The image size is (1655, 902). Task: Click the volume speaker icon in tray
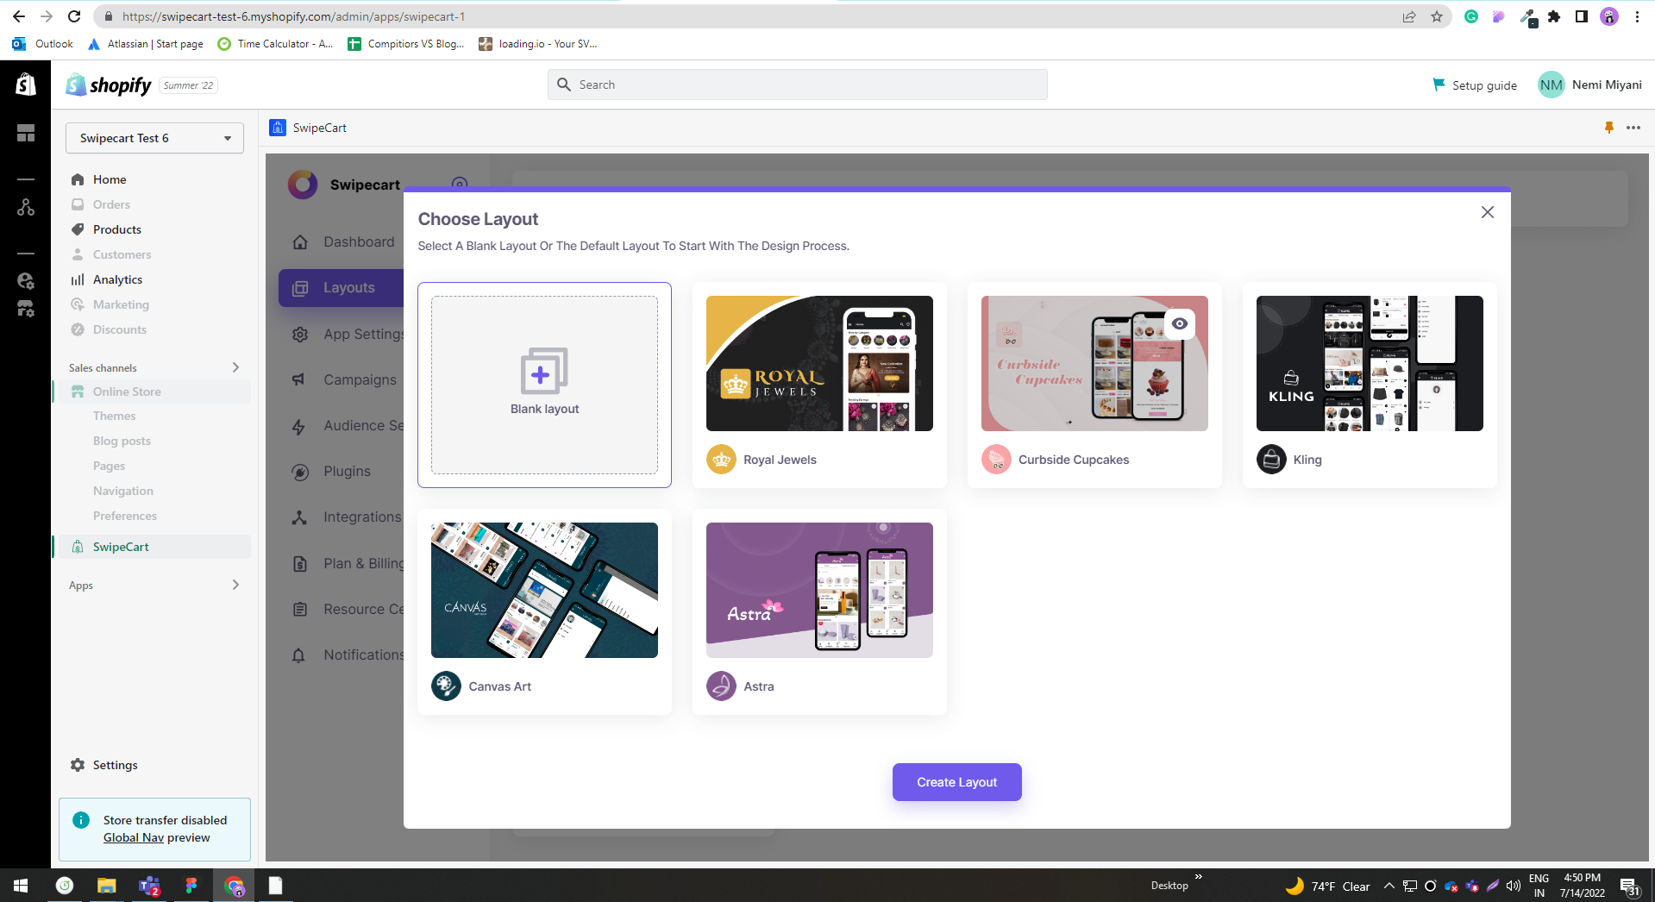tap(1514, 886)
